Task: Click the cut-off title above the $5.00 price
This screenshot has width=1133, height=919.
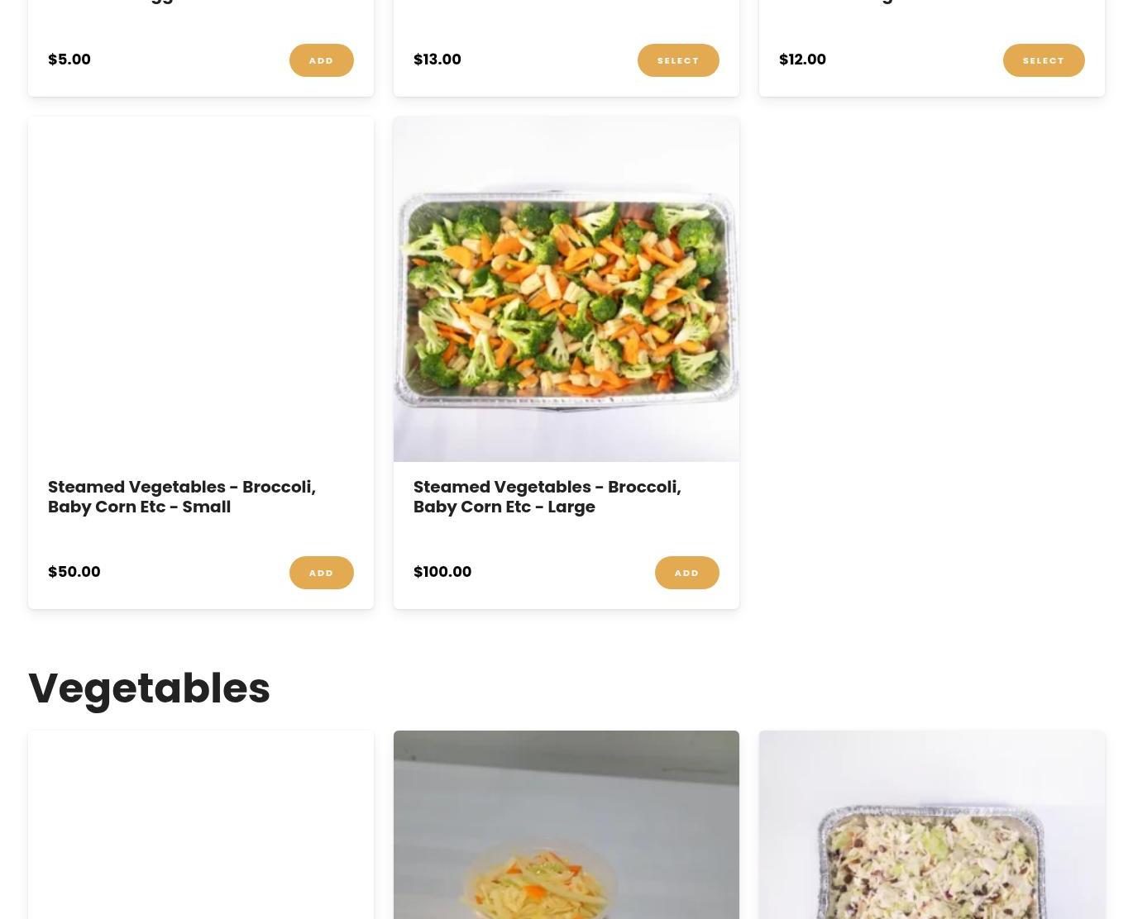Action: pos(111,2)
